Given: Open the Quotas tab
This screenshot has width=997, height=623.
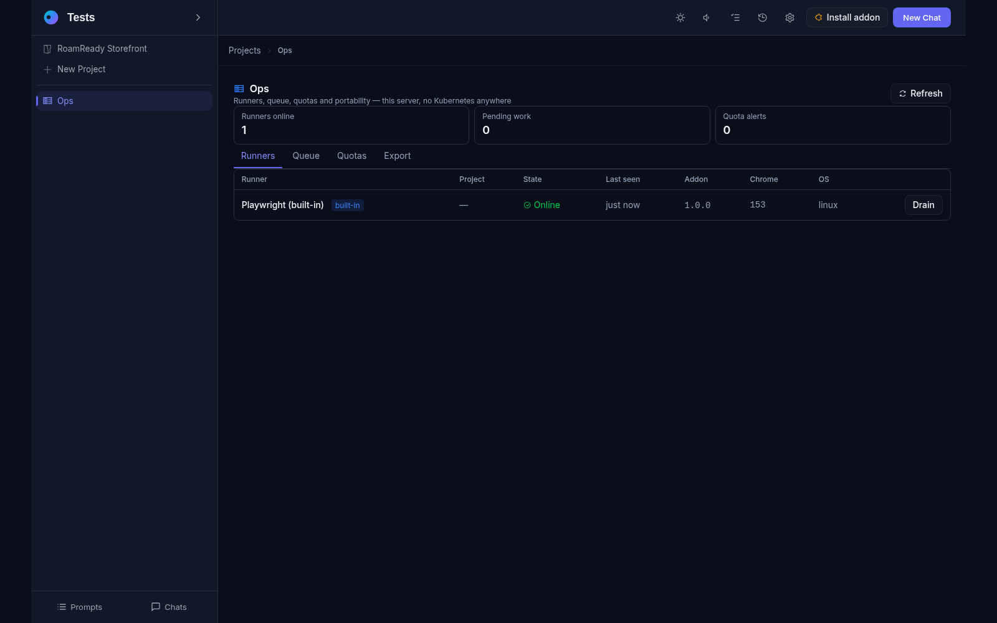Looking at the screenshot, I should 351,156.
